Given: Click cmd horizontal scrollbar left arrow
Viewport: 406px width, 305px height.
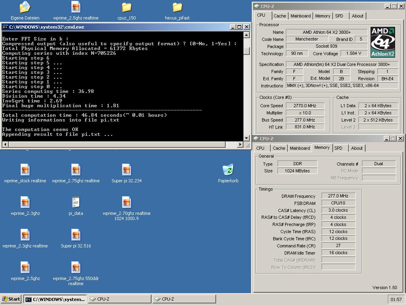Looking at the screenshot, I should (x=5, y=145).
